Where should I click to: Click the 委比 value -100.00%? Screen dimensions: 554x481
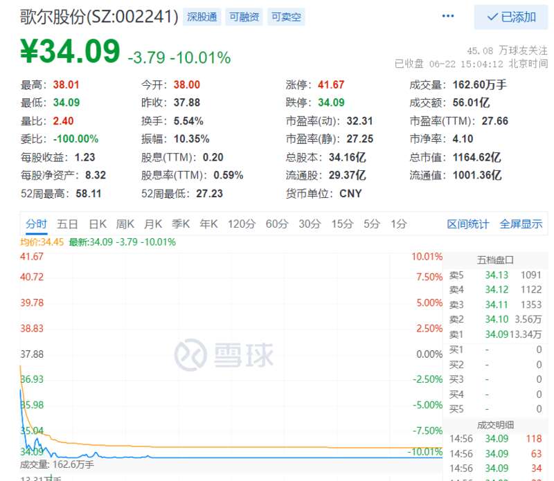click(x=75, y=139)
